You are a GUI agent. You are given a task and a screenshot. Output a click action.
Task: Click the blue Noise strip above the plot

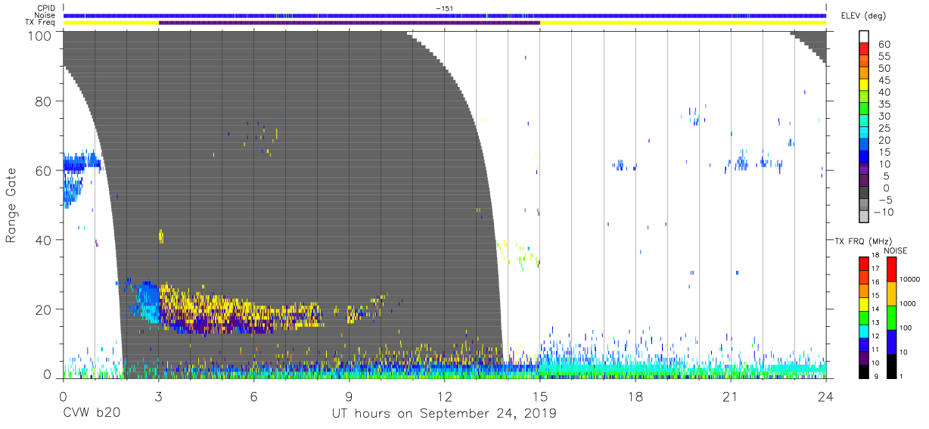click(x=445, y=15)
